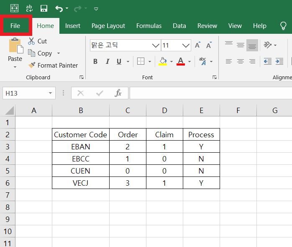
Task: Toggle bold formatting
Action: tap(95, 61)
